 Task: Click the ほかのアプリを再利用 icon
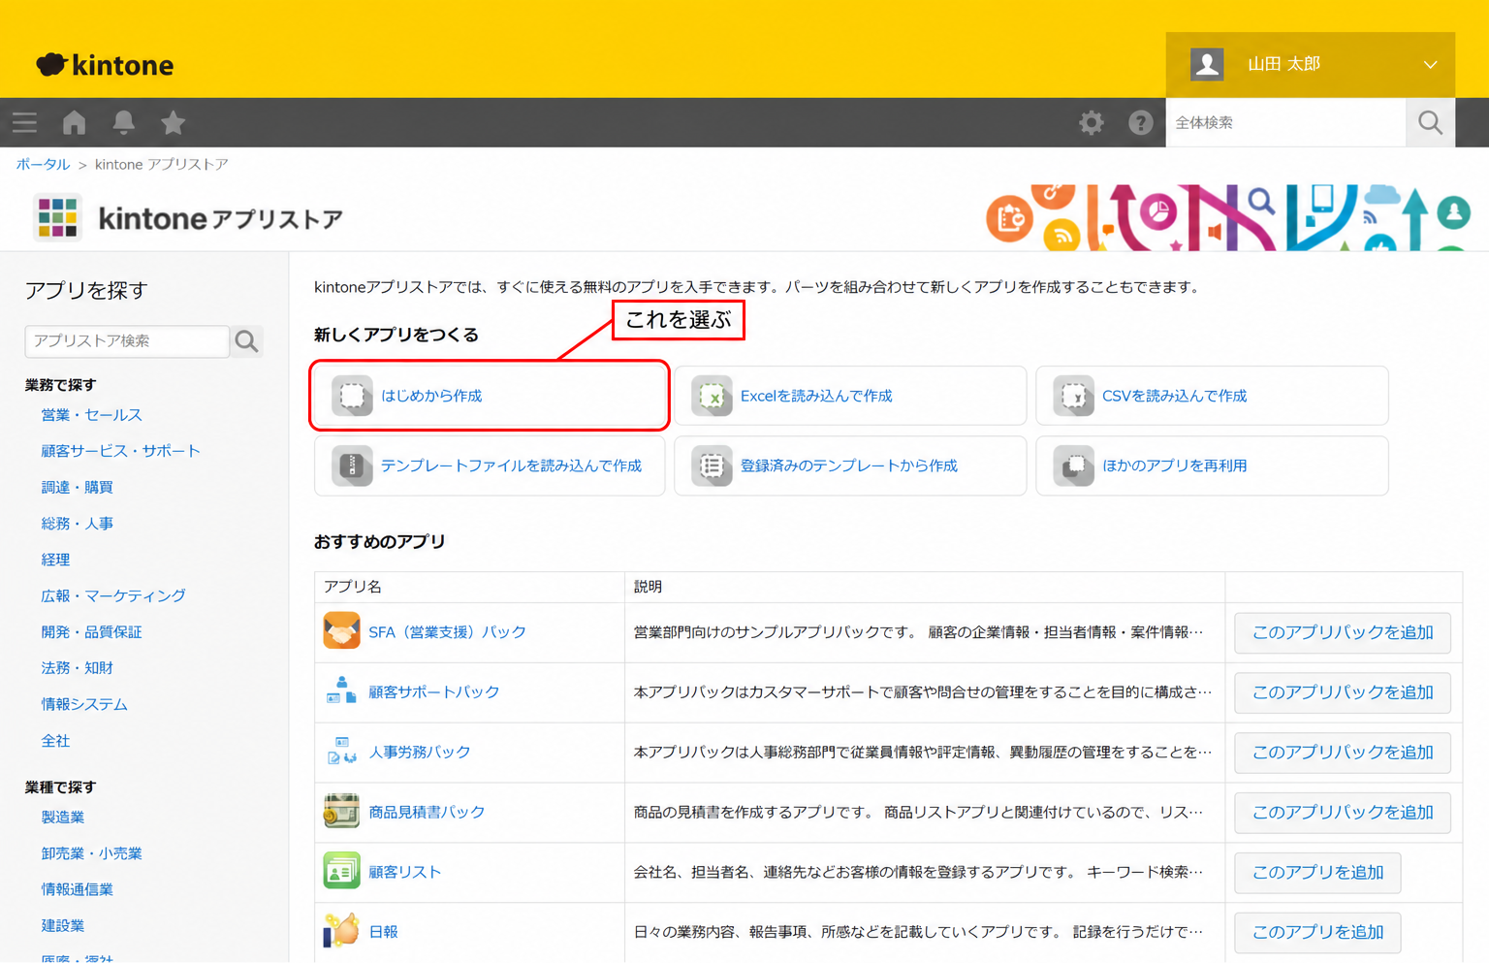pyautogui.click(x=1074, y=465)
